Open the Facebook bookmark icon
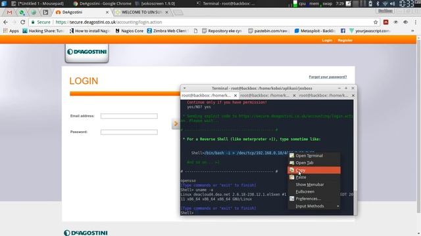Image resolution: width=421 pixels, height=236 pixels. [343, 31]
